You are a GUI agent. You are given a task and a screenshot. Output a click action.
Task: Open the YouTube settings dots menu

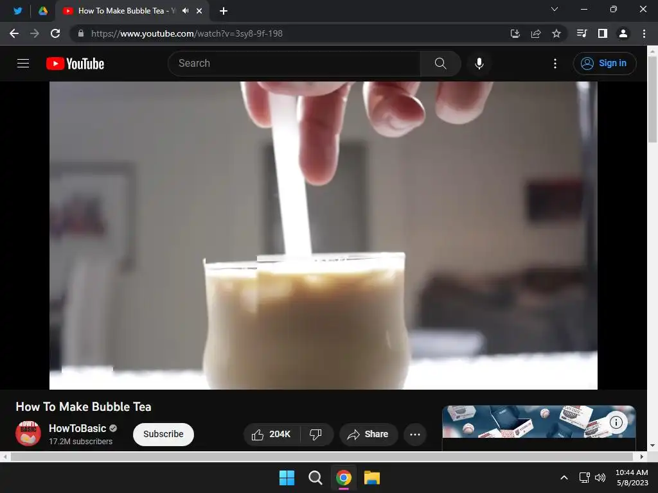point(555,64)
